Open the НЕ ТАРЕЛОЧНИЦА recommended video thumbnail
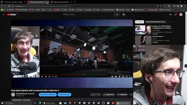Screen dimensions: 187x105 pos(143,30)
